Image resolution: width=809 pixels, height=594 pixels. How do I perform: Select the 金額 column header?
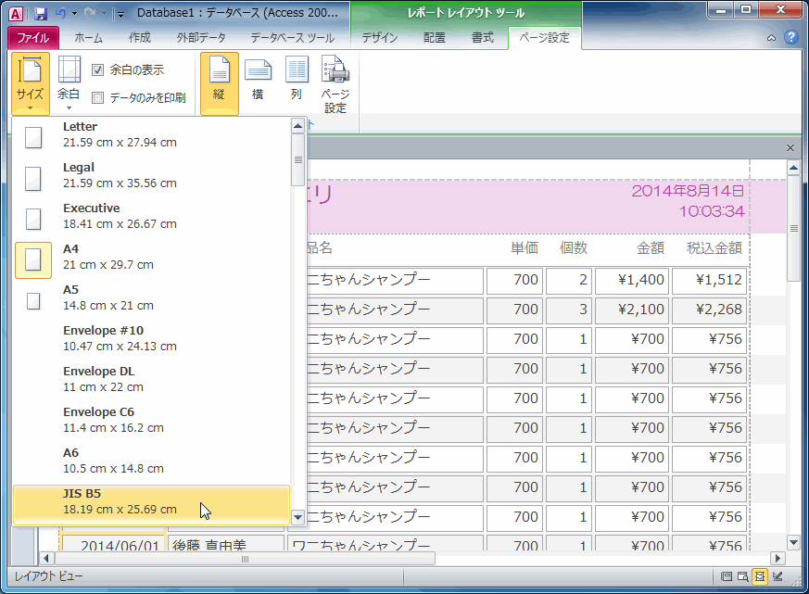tap(651, 248)
